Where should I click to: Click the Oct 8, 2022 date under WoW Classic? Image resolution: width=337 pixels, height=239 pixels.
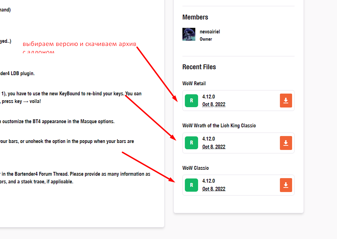214,189
